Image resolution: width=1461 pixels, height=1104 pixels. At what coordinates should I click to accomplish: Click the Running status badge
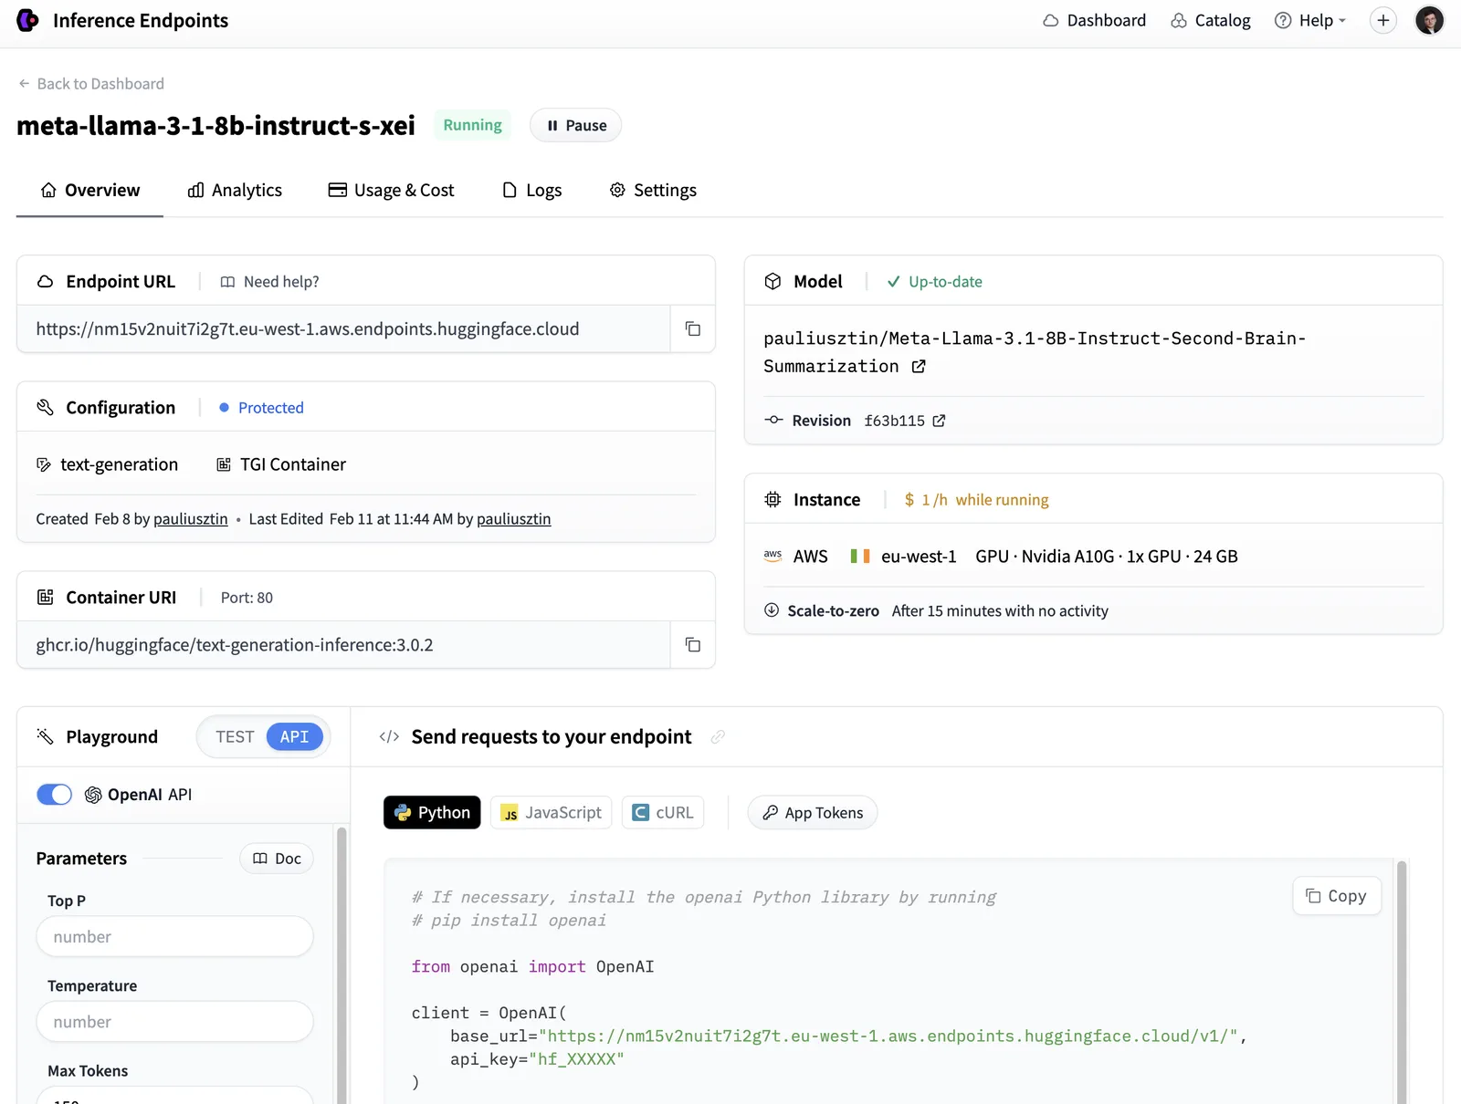point(472,125)
